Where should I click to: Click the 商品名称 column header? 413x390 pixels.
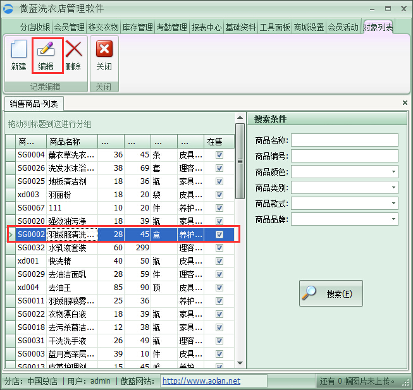click(72, 142)
